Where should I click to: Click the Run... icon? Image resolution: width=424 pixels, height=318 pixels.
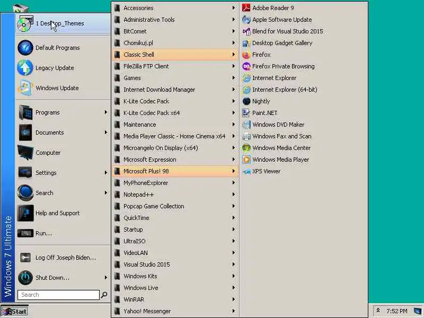25,233
